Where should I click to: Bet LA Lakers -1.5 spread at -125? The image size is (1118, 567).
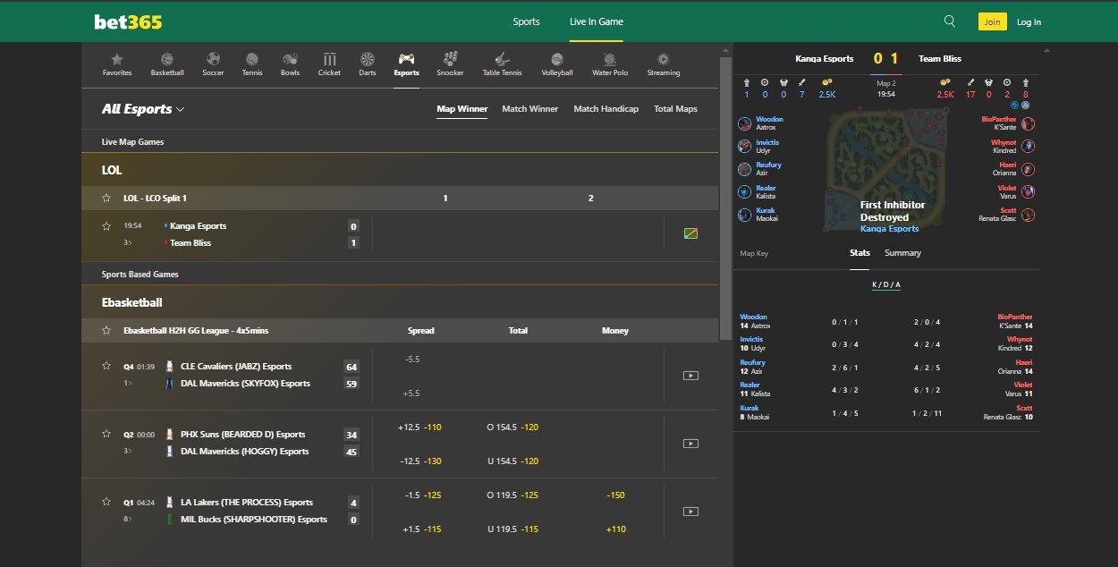click(423, 495)
